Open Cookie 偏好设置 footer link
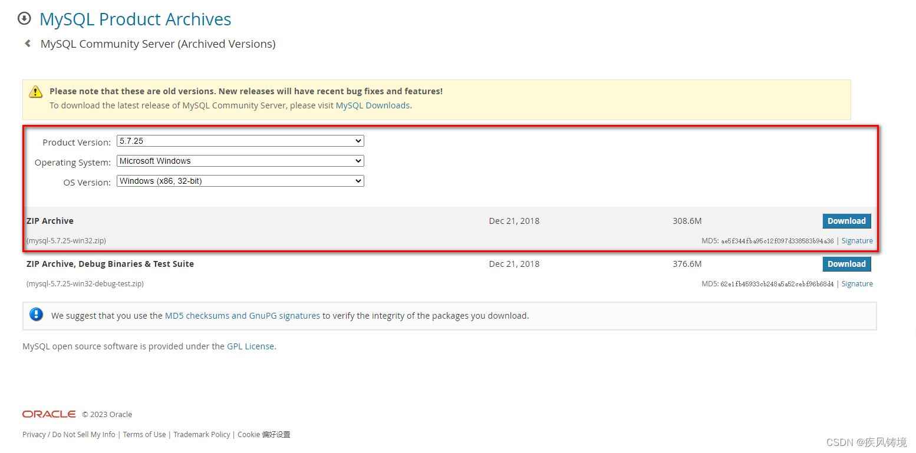Image resolution: width=916 pixels, height=453 pixels. click(264, 435)
